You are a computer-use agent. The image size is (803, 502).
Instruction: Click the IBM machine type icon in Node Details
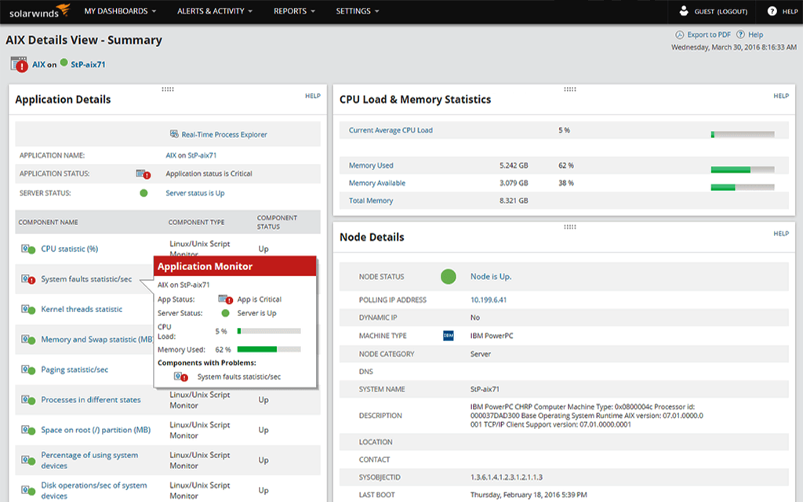[449, 335]
